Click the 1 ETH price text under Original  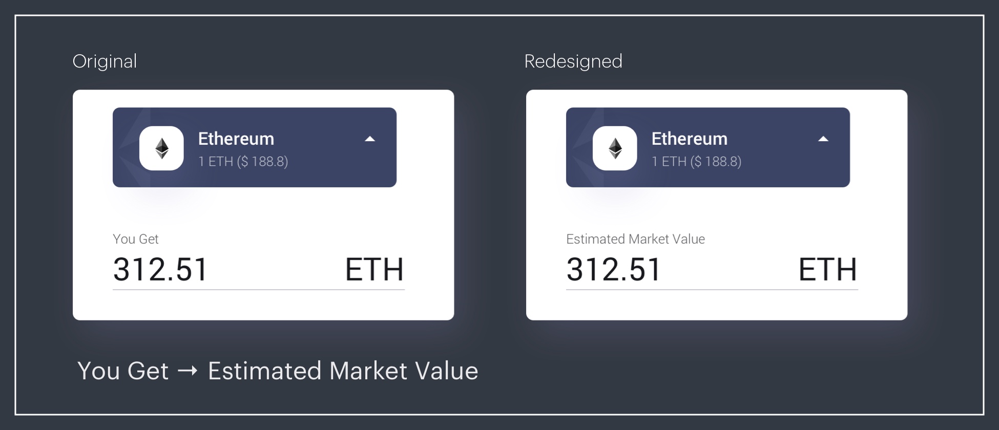[x=243, y=162]
